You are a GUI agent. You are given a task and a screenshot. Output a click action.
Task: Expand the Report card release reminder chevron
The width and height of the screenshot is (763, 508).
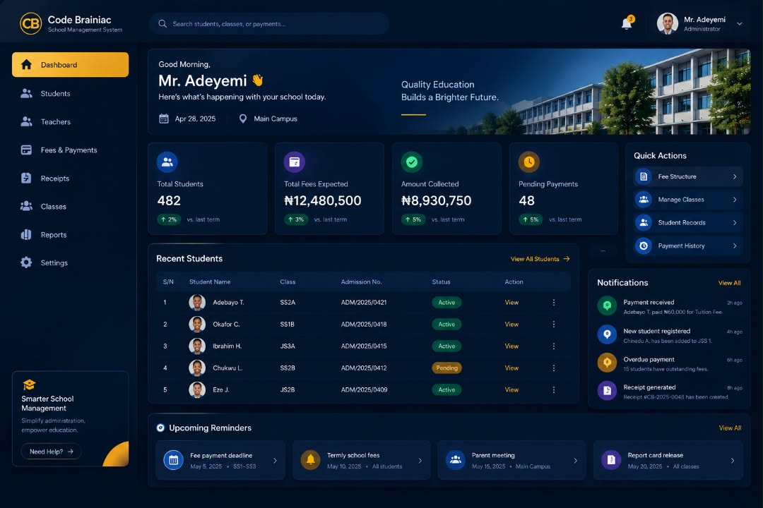tap(733, 460)
